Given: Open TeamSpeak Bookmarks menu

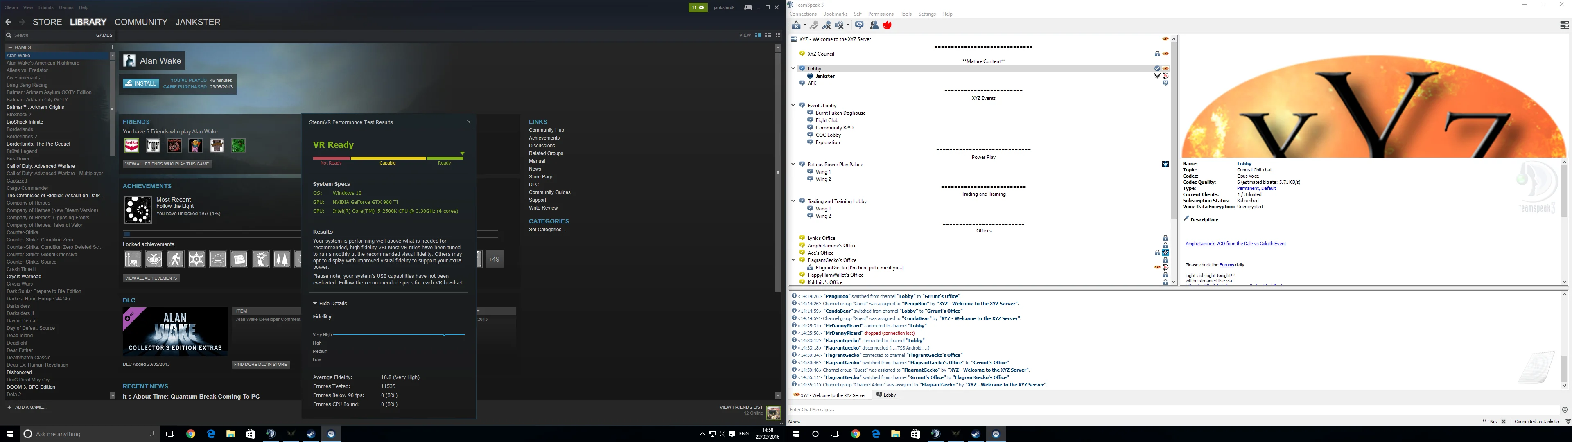Looking at the screenshot, I should 835,14.
